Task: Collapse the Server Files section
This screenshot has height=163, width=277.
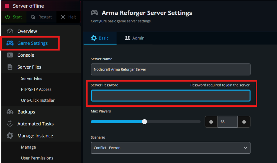Action: 41,67
